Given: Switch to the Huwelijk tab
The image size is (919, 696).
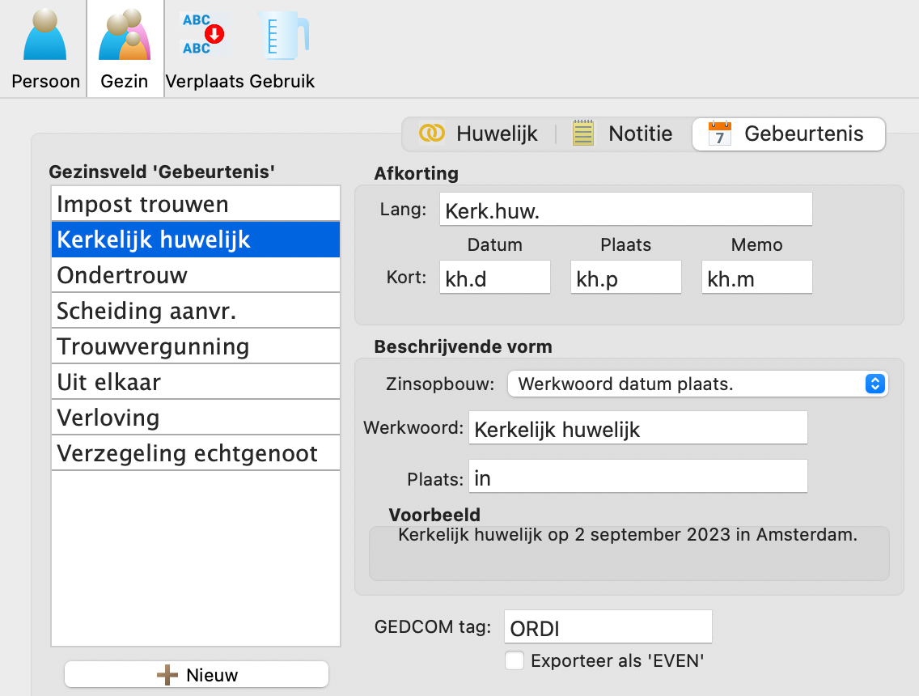Looking at the screenshot, I should point(479,134).
